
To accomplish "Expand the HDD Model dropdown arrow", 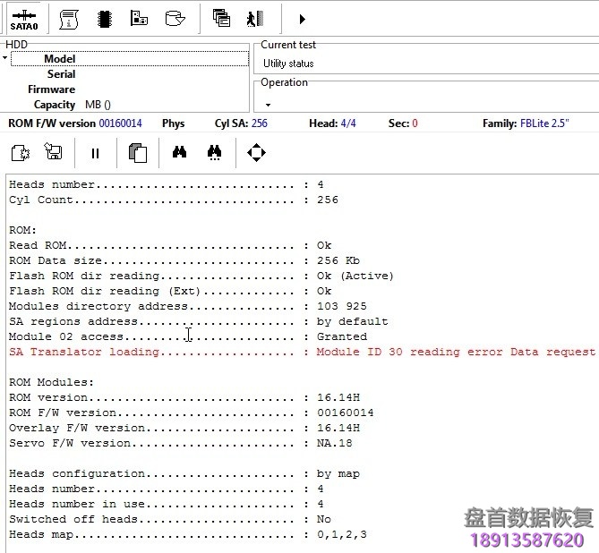I will click(x=5, y=58).
